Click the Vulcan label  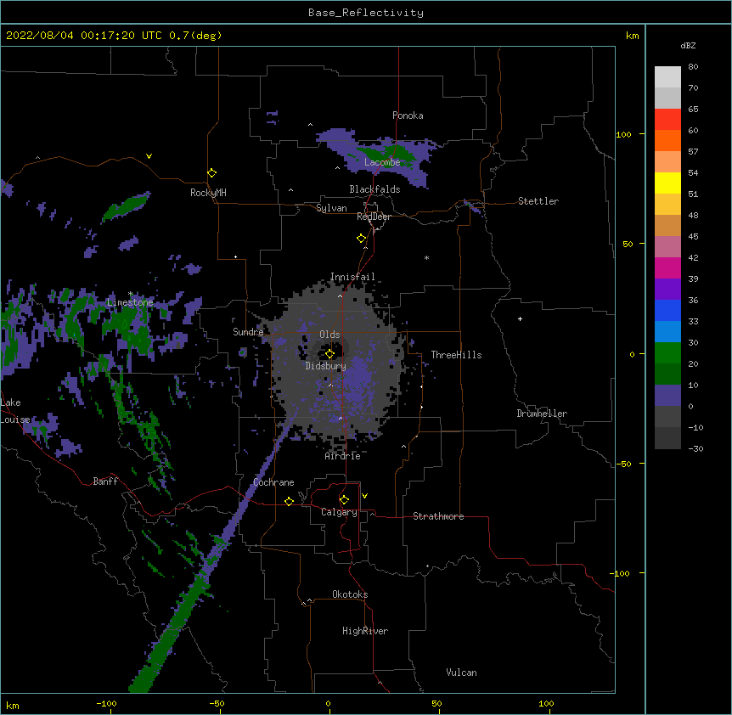[x=461, y=673]
